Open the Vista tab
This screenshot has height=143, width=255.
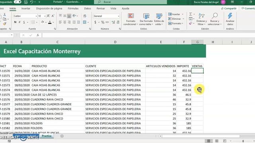[x=113, y=8]
